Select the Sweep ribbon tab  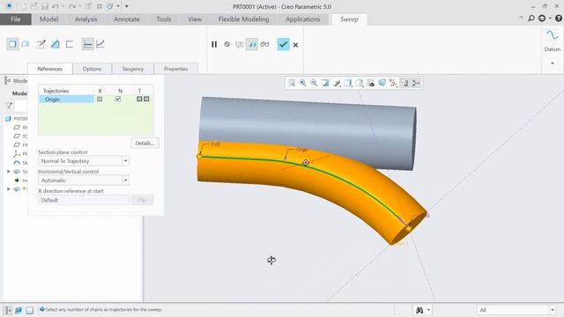349,19
